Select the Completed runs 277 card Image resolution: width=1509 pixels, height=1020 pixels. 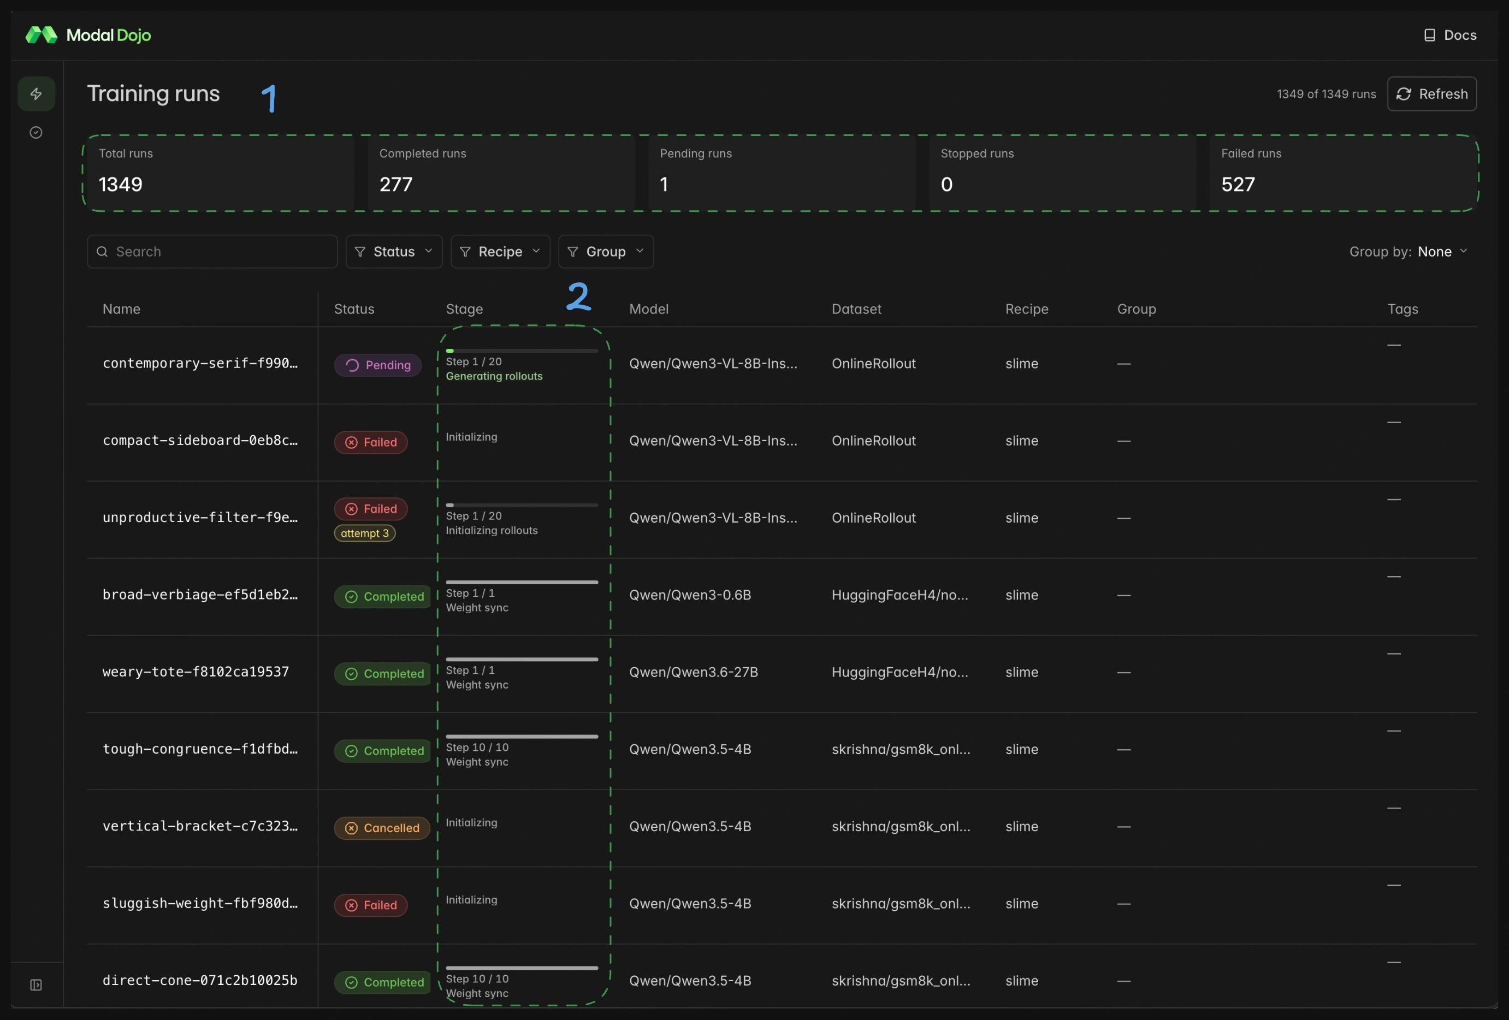point(501,173)
